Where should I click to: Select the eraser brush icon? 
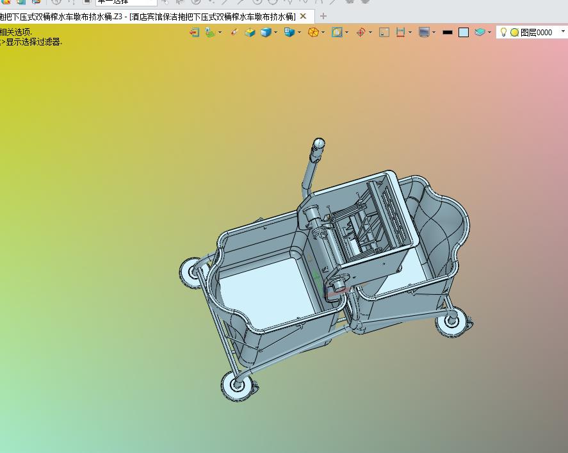tap(234, 32)
